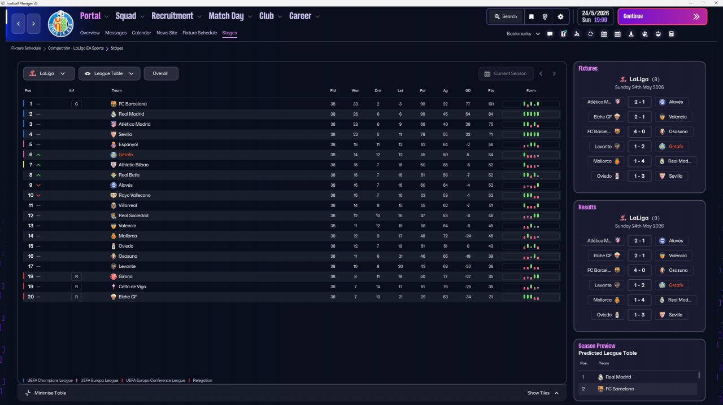Click FC Barcelona's form bars in table
This screenshot has height=405, width=723.
coord(531,104)
